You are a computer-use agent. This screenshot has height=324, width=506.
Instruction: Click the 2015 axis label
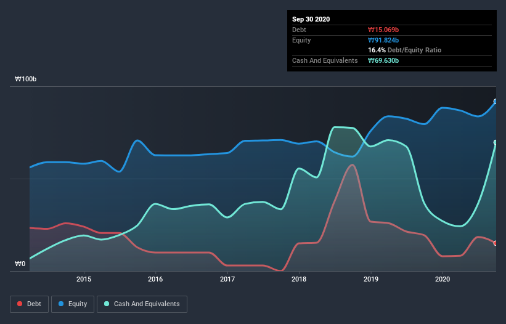(x=84, y=279)
